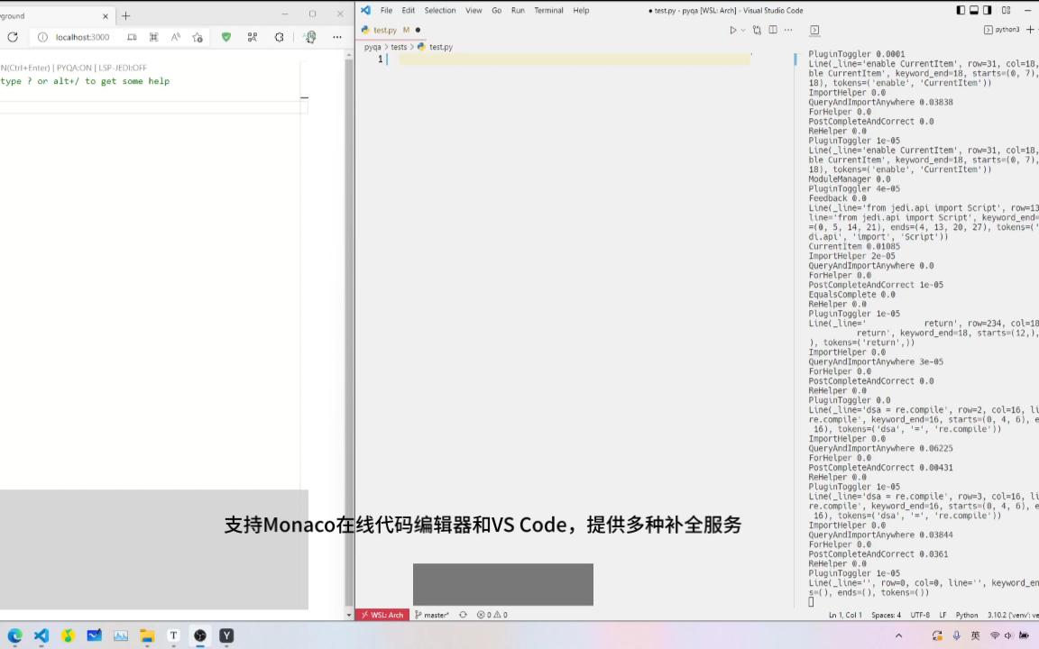Open the WSL: Arch remote indicator
1039x649 pixels.
click(382, 615)
